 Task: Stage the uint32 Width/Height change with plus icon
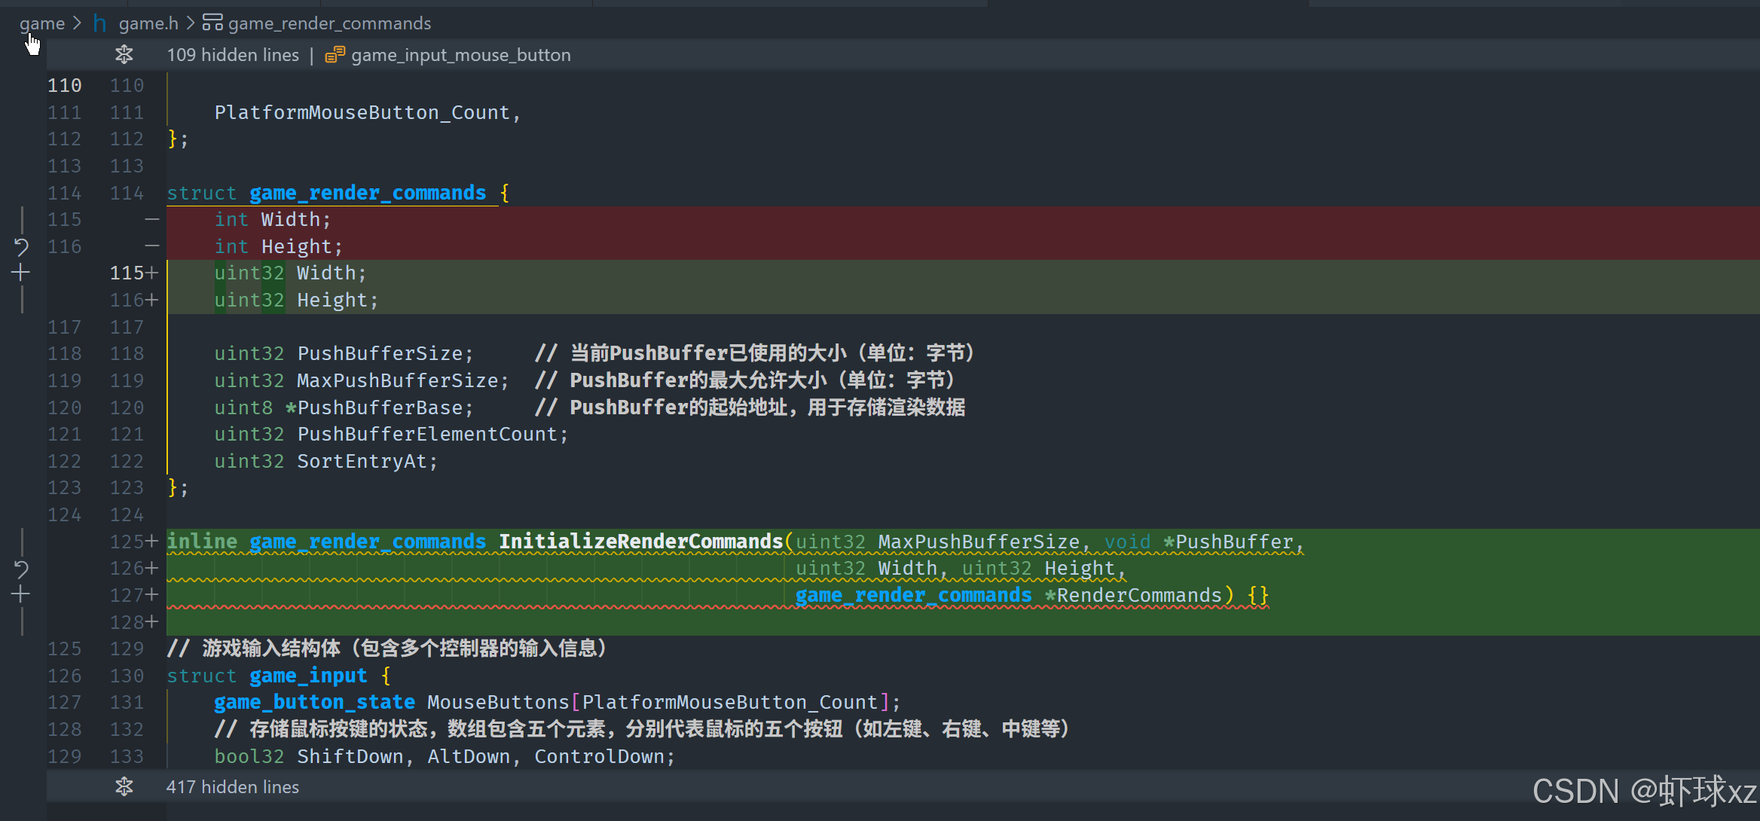click(x=21, y=273)
